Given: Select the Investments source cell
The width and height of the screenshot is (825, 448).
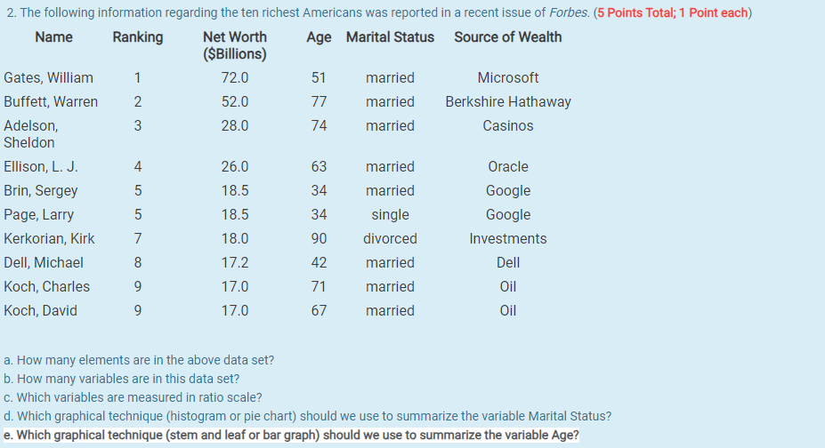Looking at the screenshot, I should (x=508, y=239).
